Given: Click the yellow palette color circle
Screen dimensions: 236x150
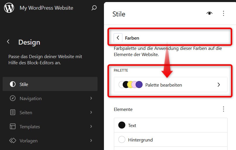Looking at the screenshot, I should pos(130,85).
